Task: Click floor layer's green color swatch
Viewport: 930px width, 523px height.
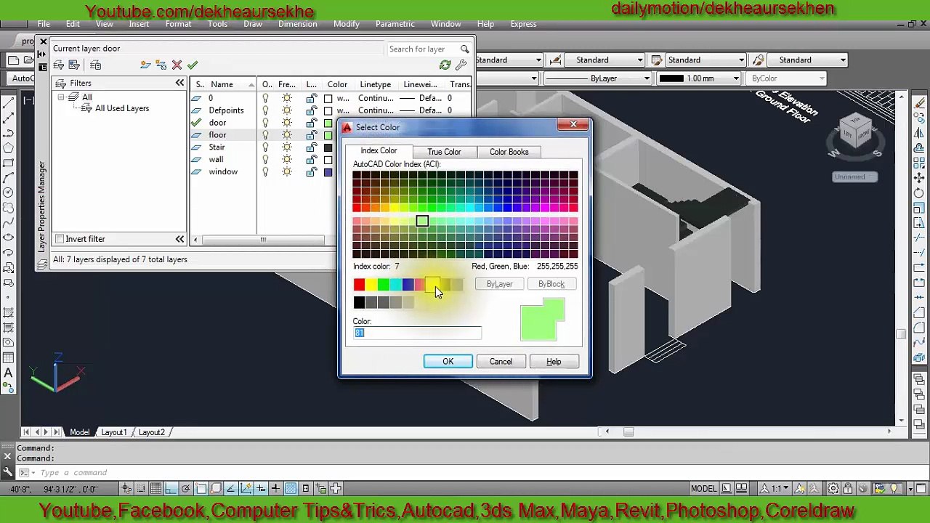Action: point(328,135)
